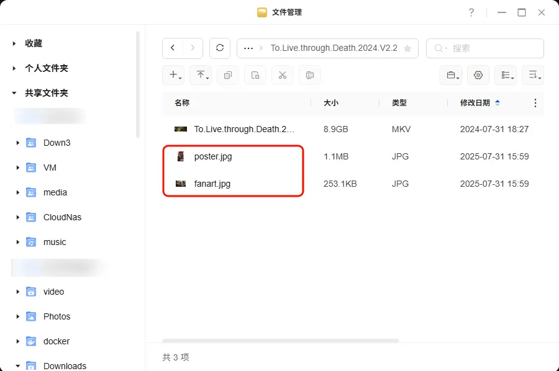Click the paste toolbar icon

tap(255, 75)
